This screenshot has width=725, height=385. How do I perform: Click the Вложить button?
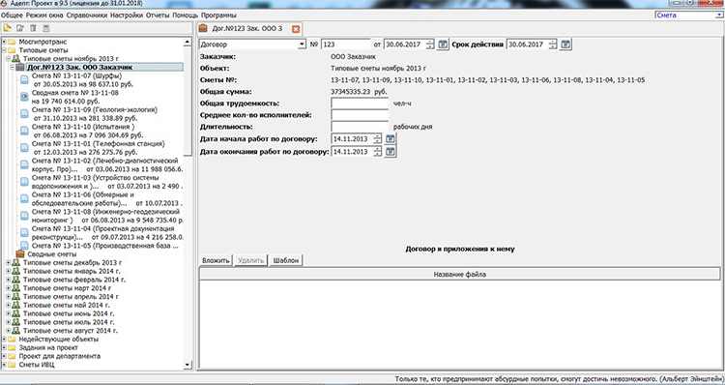pos(216,260)
